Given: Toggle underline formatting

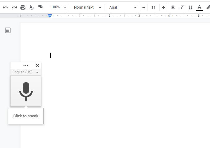Looking at the screenshot, I should pos(190,7).
